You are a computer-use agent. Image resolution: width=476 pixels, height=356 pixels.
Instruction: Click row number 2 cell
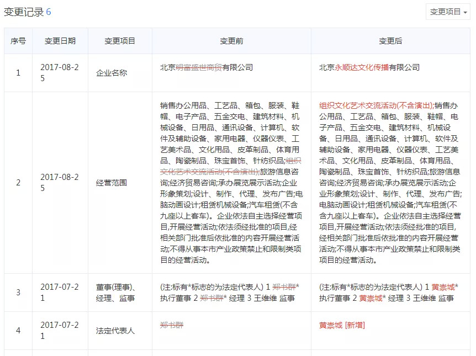click(x=18, y=183)
